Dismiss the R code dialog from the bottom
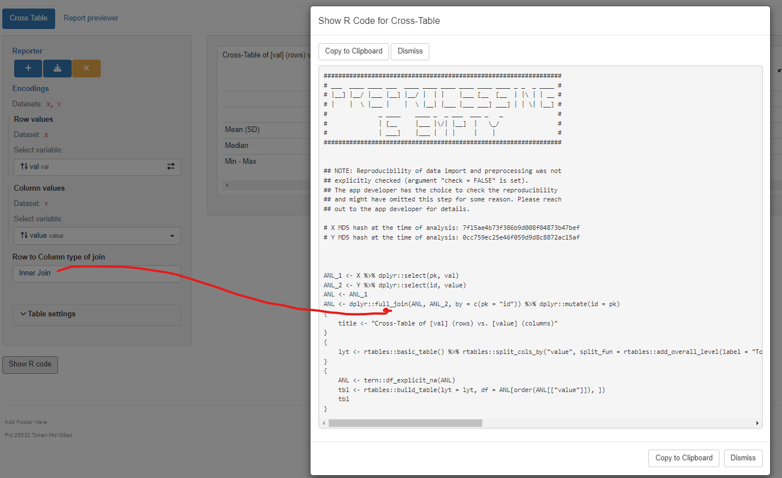The width and height of the screenshot is (782, 478). pos(743,458)
